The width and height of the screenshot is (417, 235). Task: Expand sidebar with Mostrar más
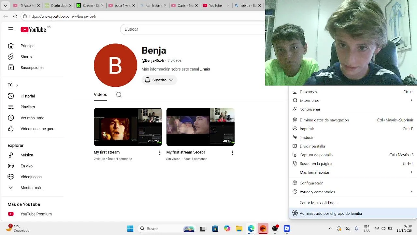[x=32, y=188]
